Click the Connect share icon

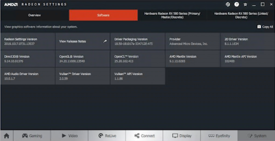click(x=137, y=136)
